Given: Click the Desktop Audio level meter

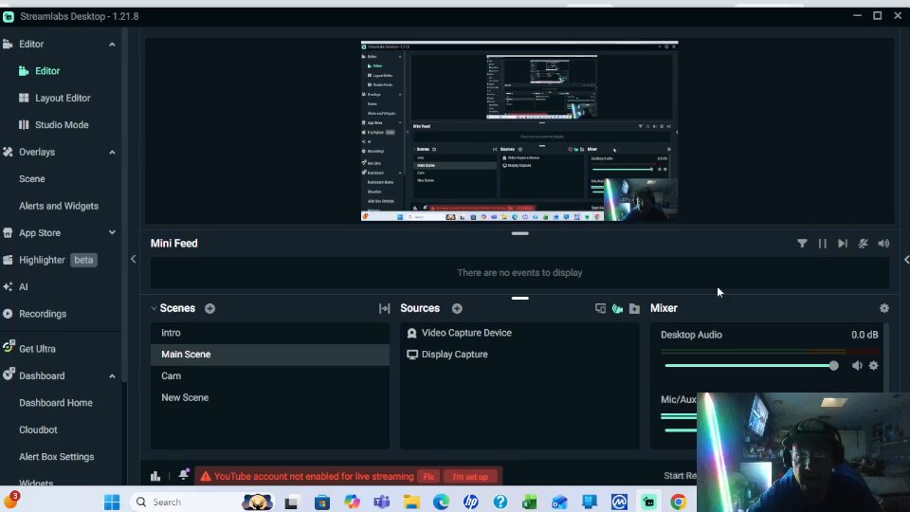Looking at the screenshot, I should coord(770,352).
